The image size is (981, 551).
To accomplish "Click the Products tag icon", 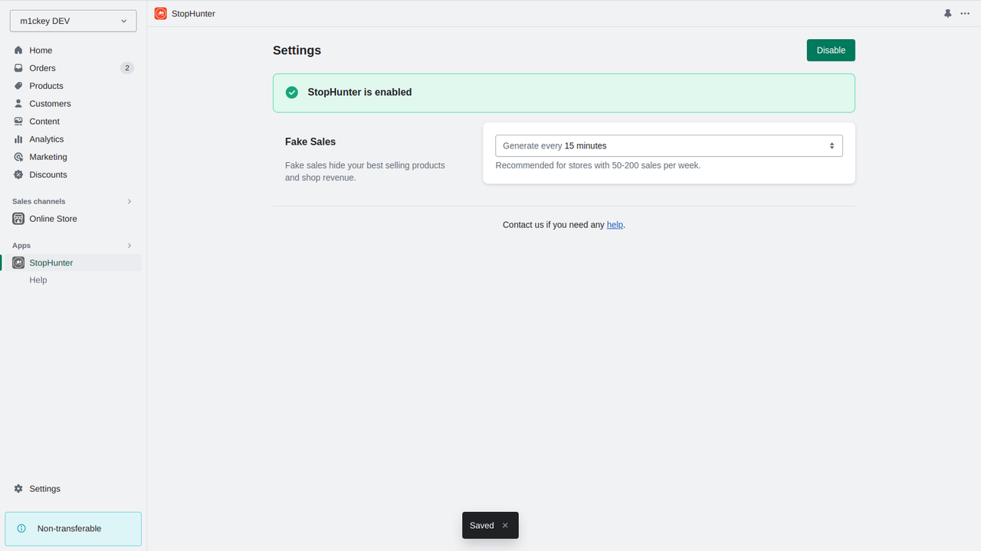I will (18, 86).
